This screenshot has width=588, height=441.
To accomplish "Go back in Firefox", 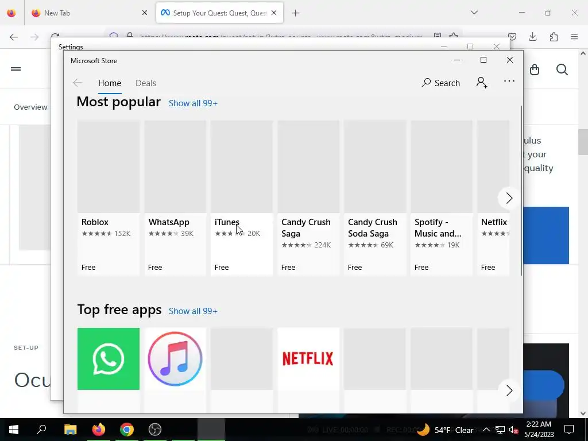I will (14, 37).
